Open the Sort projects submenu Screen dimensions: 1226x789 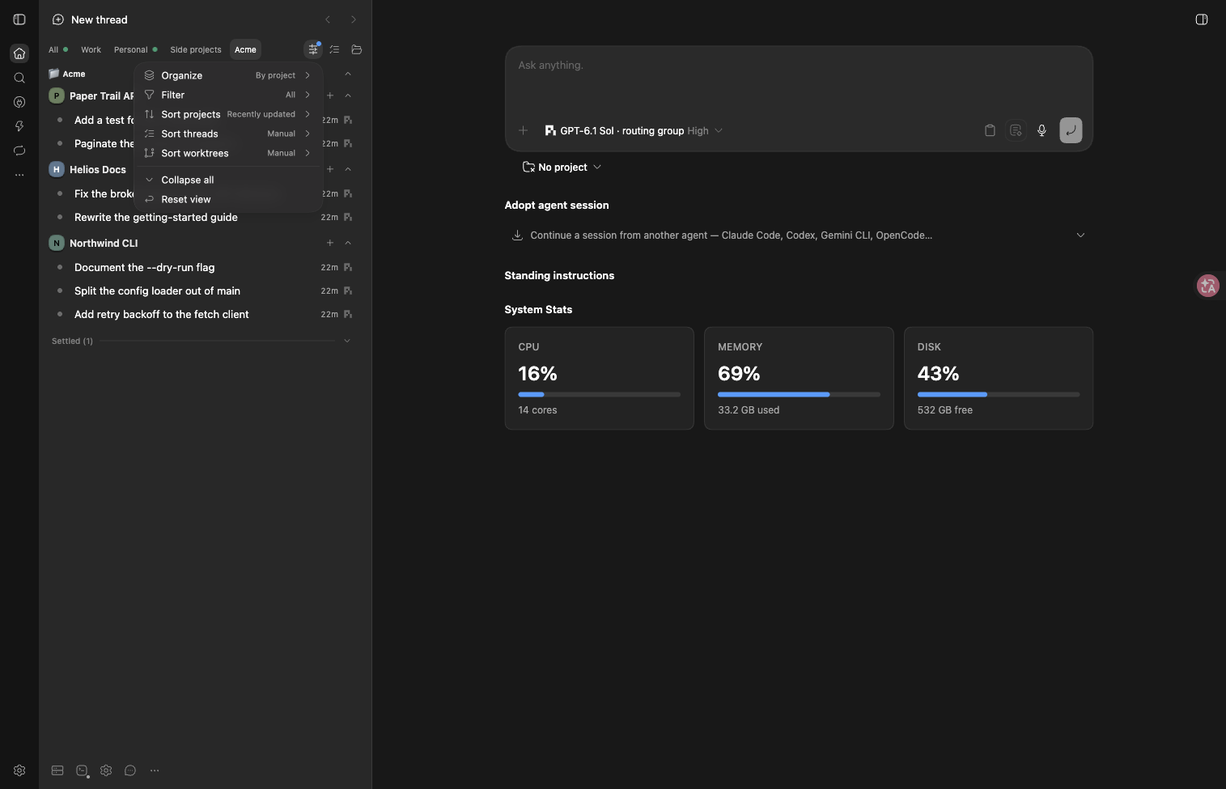click(x=227, y=114)
